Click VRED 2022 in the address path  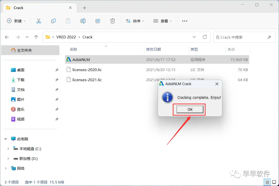click(66, 37)
